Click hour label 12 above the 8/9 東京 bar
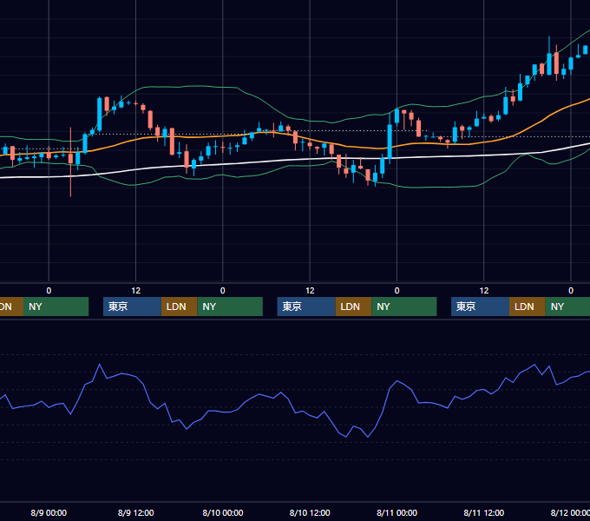590x521 pixels. click(136, 291)
